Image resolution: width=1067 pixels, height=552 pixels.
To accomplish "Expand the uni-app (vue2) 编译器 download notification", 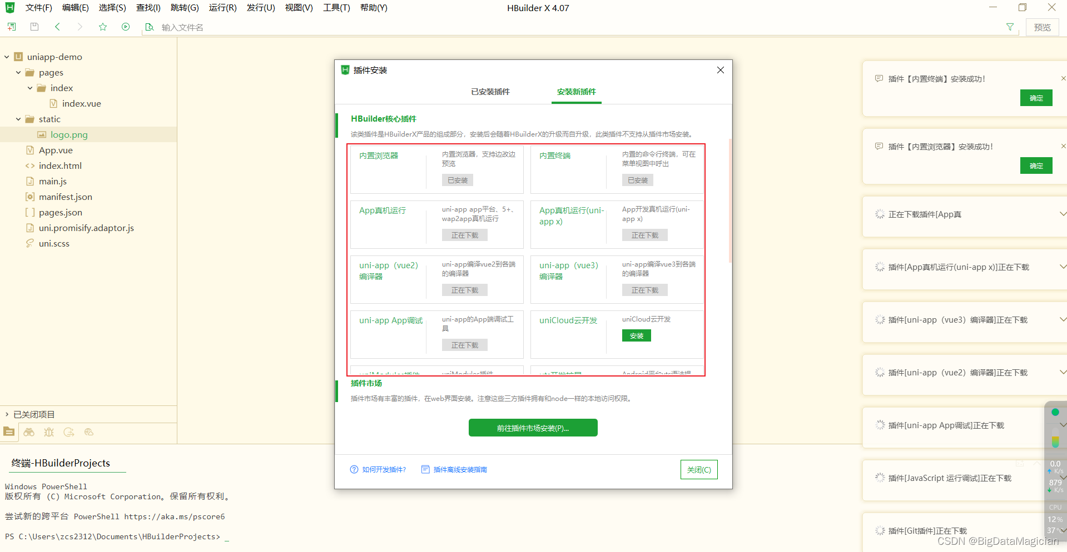I will [x=1063, y=372].
